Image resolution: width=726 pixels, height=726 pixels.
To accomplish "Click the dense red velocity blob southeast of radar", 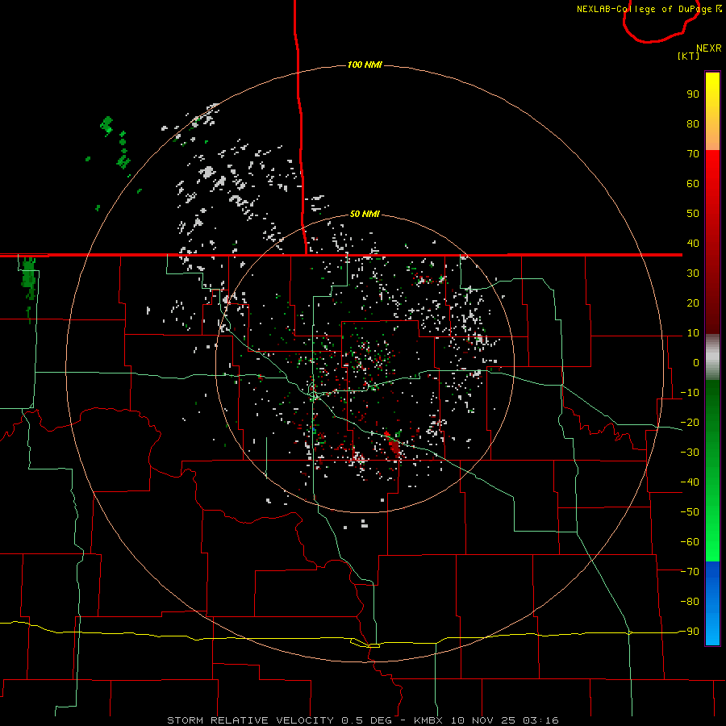I will (x=394, y=447).
